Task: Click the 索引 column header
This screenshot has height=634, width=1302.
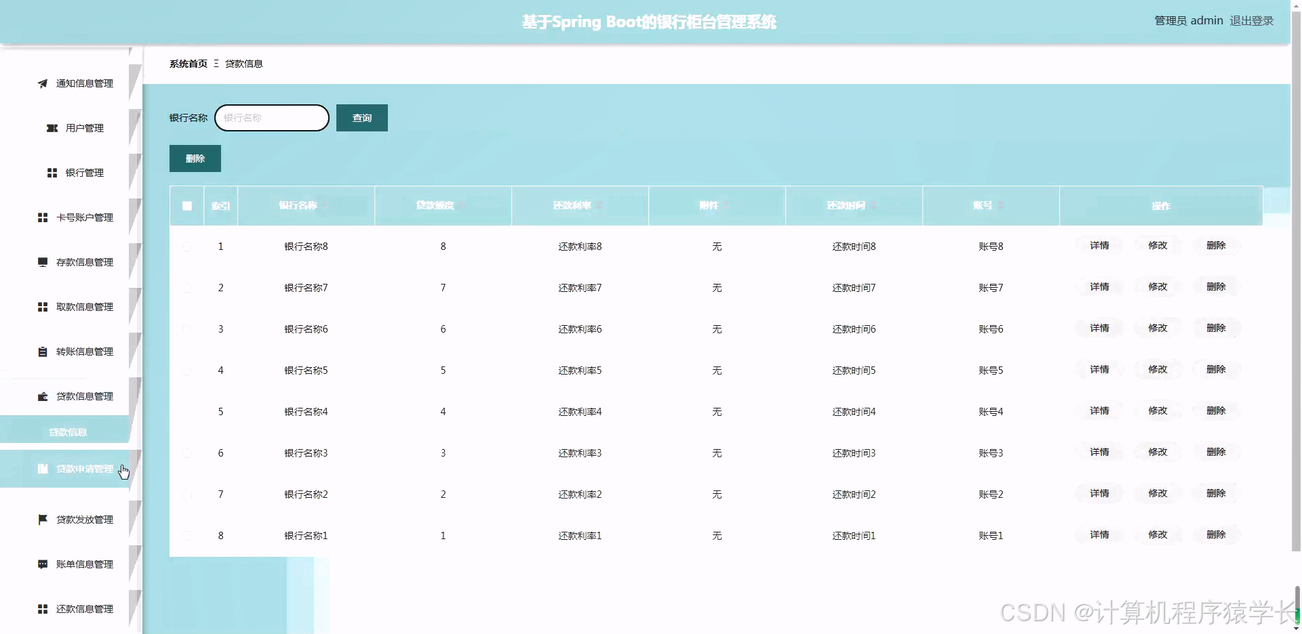Action: point(220,206)
